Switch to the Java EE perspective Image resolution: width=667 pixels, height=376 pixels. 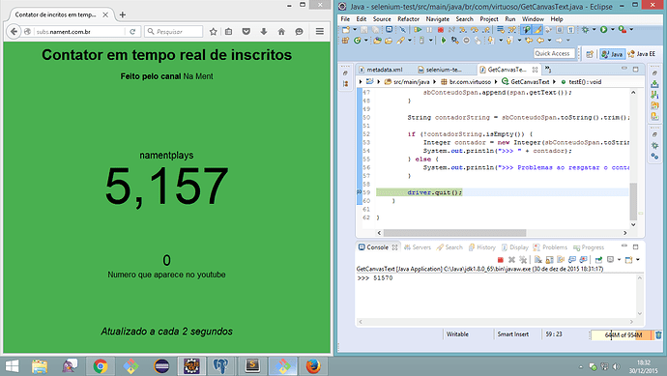642,54
